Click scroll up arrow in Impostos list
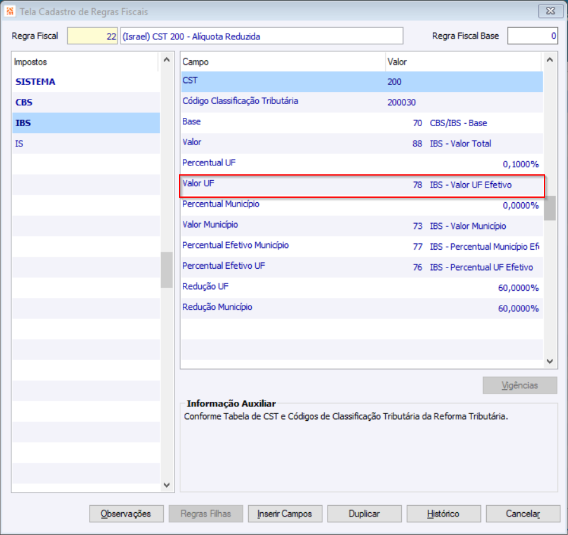568x535 pixels. pos(167,60)
